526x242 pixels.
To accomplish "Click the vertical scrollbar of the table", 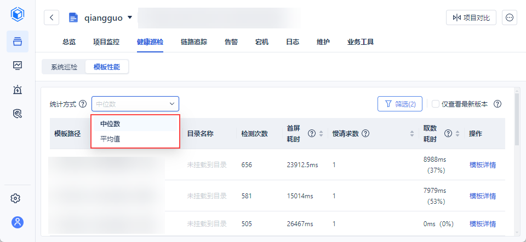I will pyautogui.click(x=516, y=117).
